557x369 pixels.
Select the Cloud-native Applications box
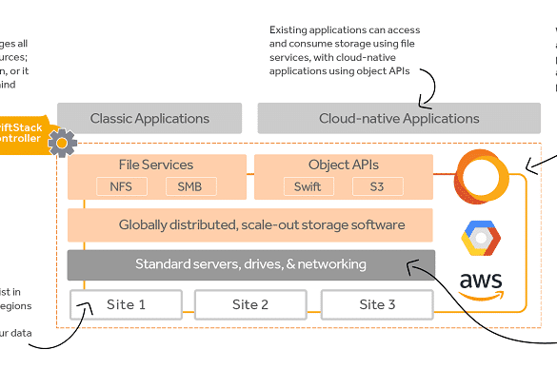coord(399,119)
